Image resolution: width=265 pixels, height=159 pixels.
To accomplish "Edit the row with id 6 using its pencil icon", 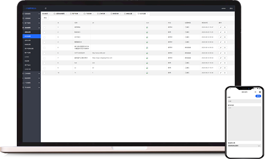I will coord(220,53).
